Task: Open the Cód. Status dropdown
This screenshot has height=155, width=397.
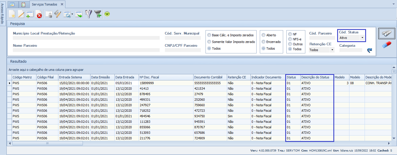Action: click(x=362, y=37)
